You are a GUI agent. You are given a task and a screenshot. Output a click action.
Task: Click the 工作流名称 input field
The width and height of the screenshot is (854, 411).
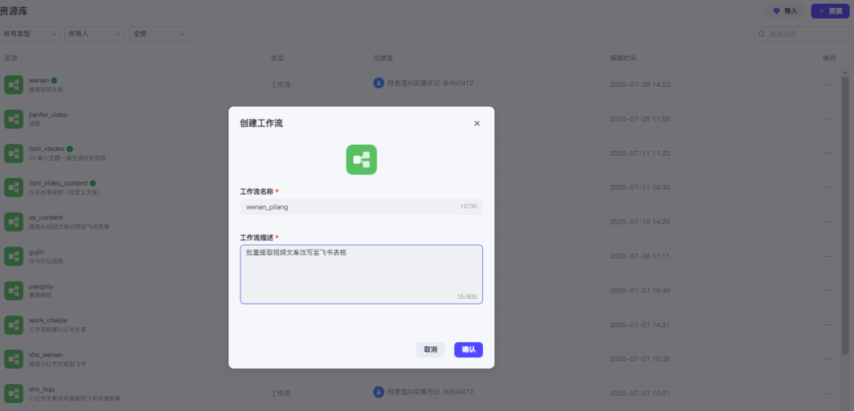click(361, 207)
